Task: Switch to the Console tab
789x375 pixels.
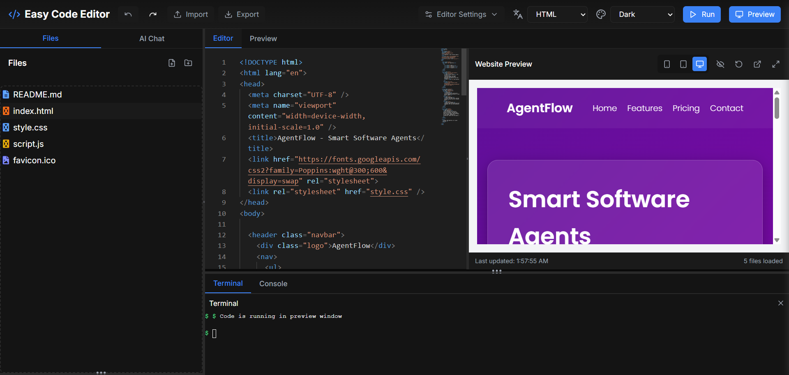Action: [x=273, y=284]
